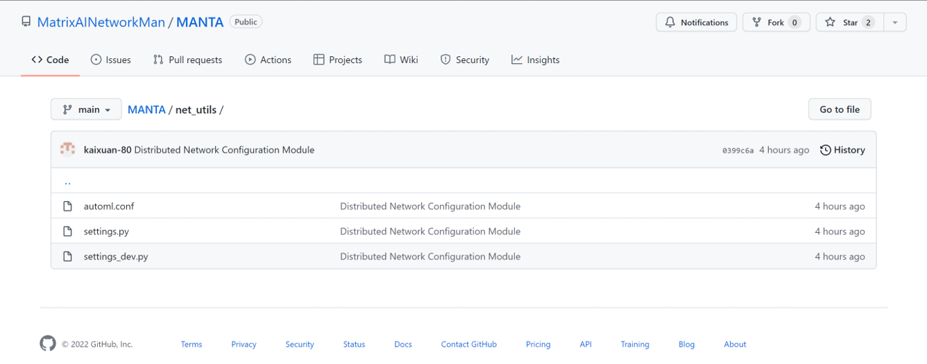Click the repository book icon beside MatrixAINetworkMan
This screenshot has width=927, height=364.
coord(26,22)
